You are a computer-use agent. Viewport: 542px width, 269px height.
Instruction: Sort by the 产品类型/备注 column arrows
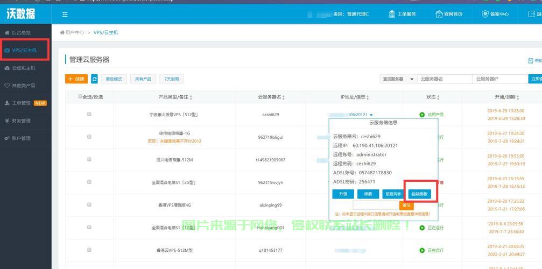[x=191, y=97]
